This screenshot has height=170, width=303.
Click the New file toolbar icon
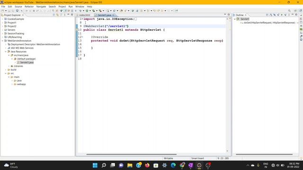click(2, 11)
